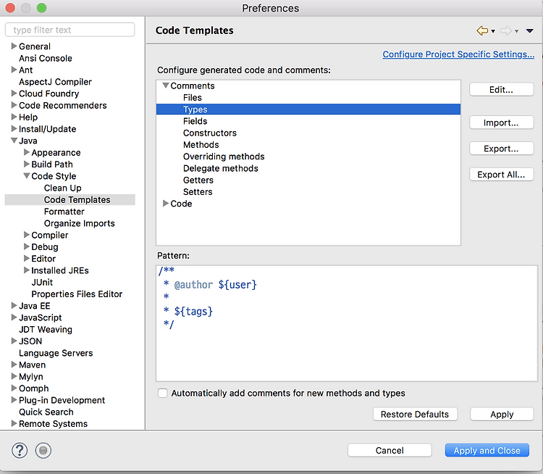
Task: Open Formatter preferences page
Action: click(x=64, y=212)
